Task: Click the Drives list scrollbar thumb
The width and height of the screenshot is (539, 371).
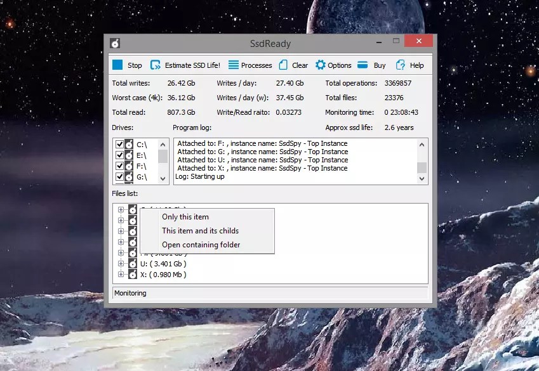Action: (163, 156)
